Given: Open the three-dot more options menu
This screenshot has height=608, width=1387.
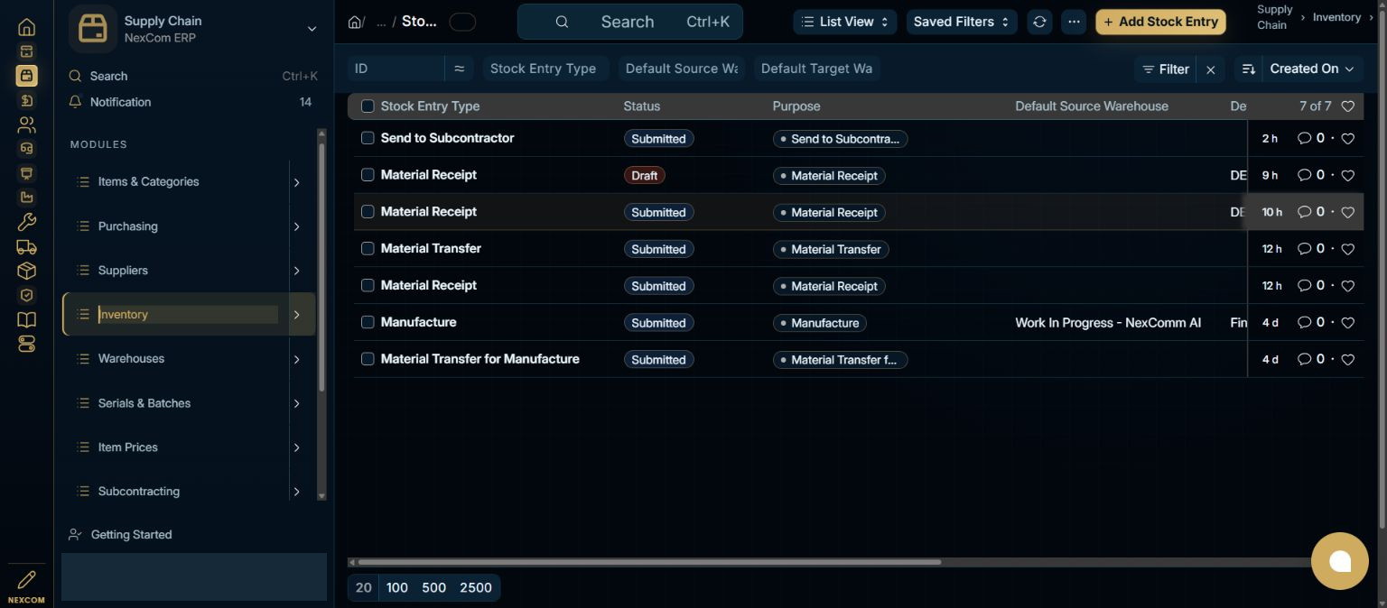Looking at the screenshot, I should 1074,22.
